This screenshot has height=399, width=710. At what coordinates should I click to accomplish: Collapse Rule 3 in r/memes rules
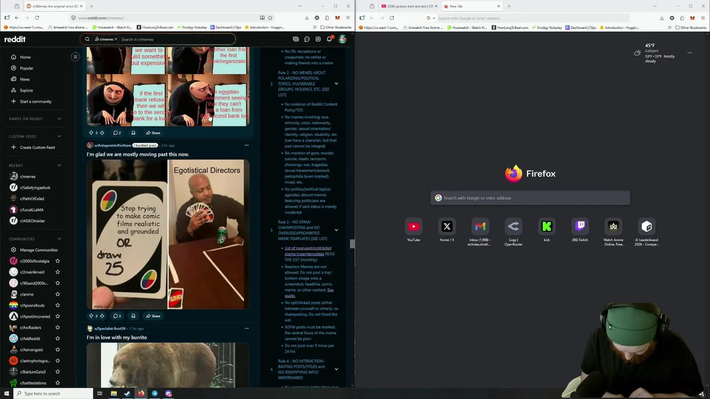click(336, 230)
